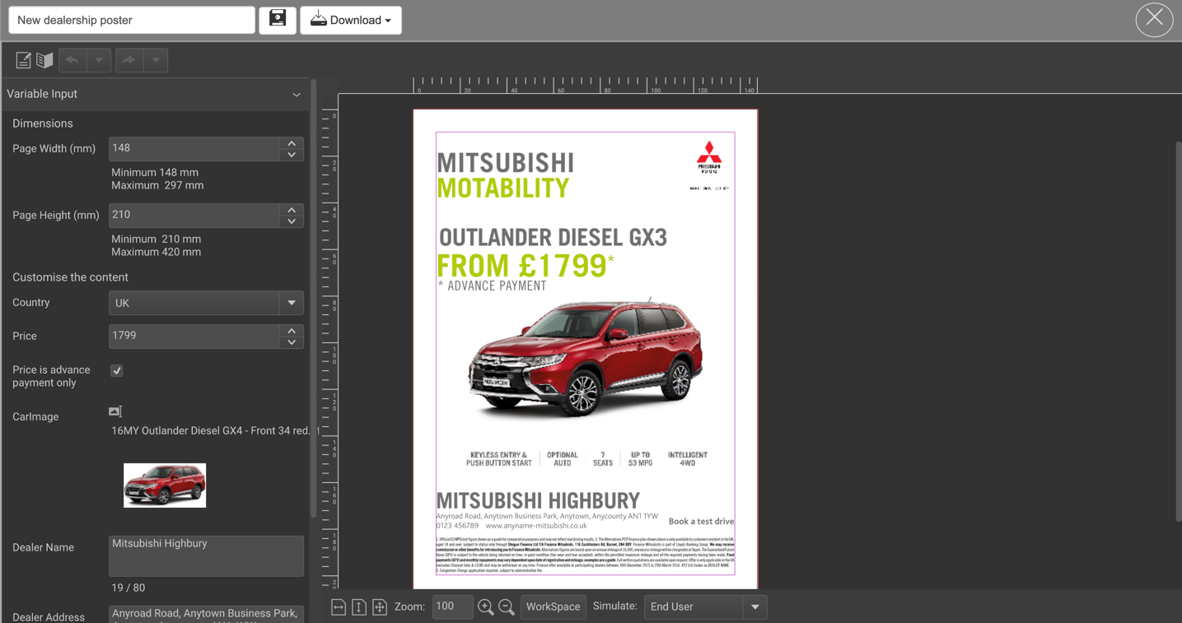Click the MOTABILITY green heading
The image size is (1182, 623).
pos(502,188)
